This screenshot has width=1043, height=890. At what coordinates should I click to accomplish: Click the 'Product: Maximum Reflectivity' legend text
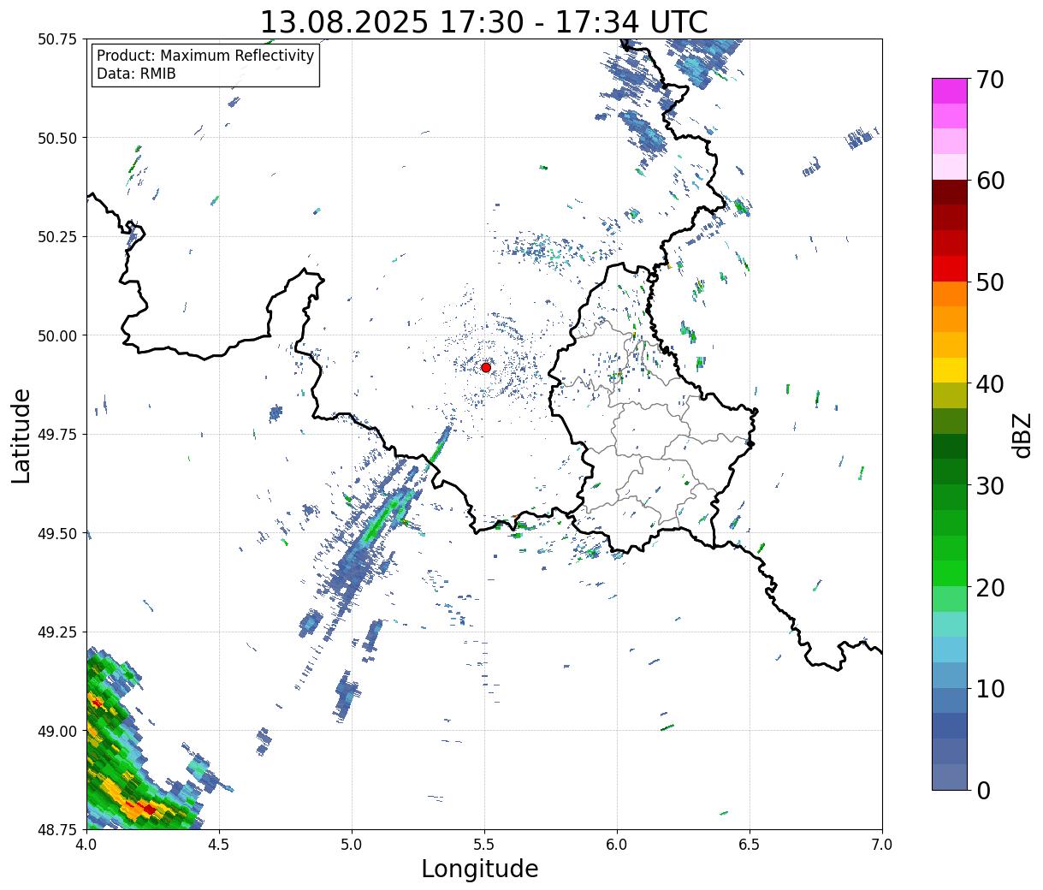[x=205, y=56]
